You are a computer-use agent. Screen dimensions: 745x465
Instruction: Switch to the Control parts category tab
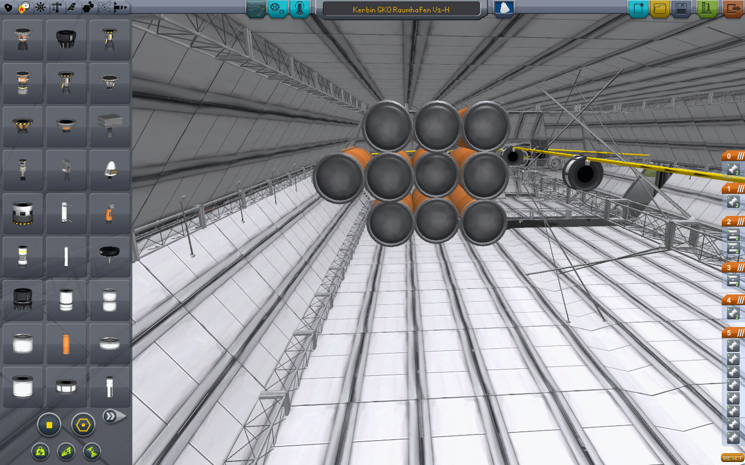40,8
